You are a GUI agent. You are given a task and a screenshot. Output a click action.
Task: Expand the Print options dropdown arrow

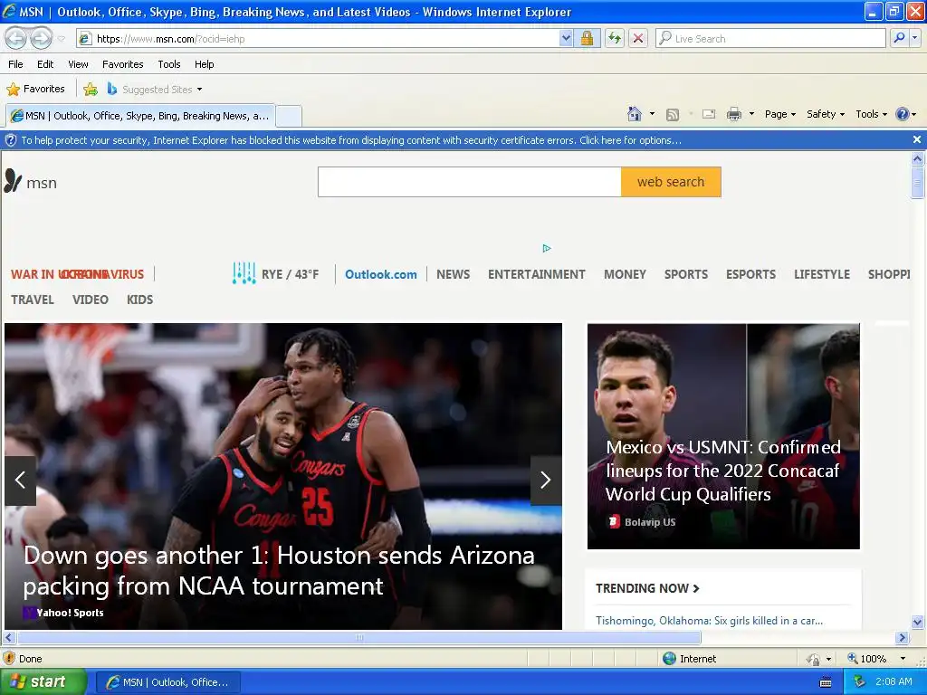751,114
